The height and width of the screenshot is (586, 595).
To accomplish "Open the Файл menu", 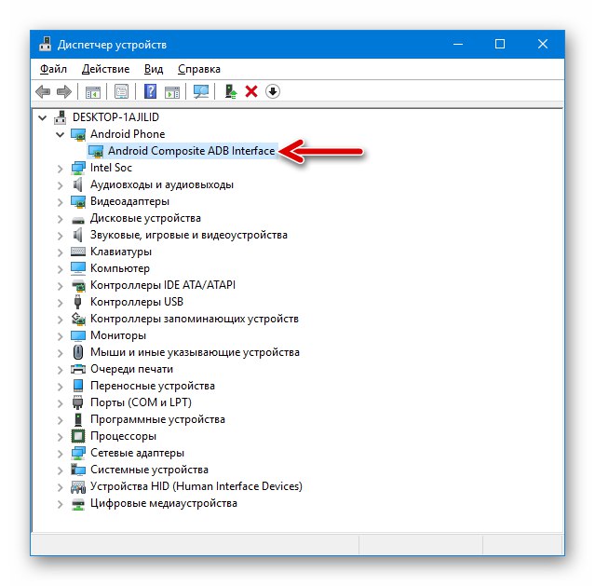I will (53, 69).
